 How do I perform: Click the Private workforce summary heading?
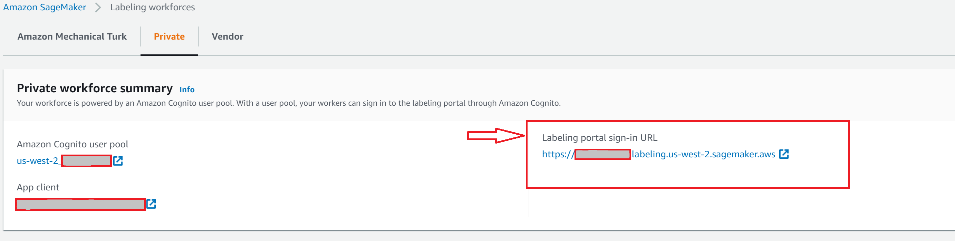[x=95, y=88]
